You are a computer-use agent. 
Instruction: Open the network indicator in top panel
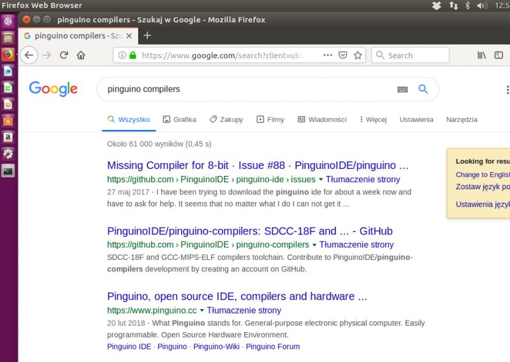[x=453, y=6]
